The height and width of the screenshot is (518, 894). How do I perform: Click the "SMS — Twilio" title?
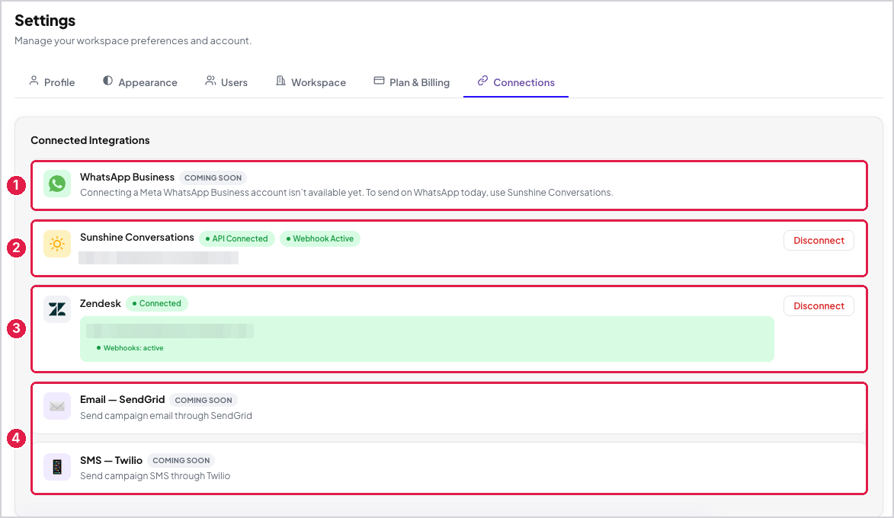tap(111, 460)
